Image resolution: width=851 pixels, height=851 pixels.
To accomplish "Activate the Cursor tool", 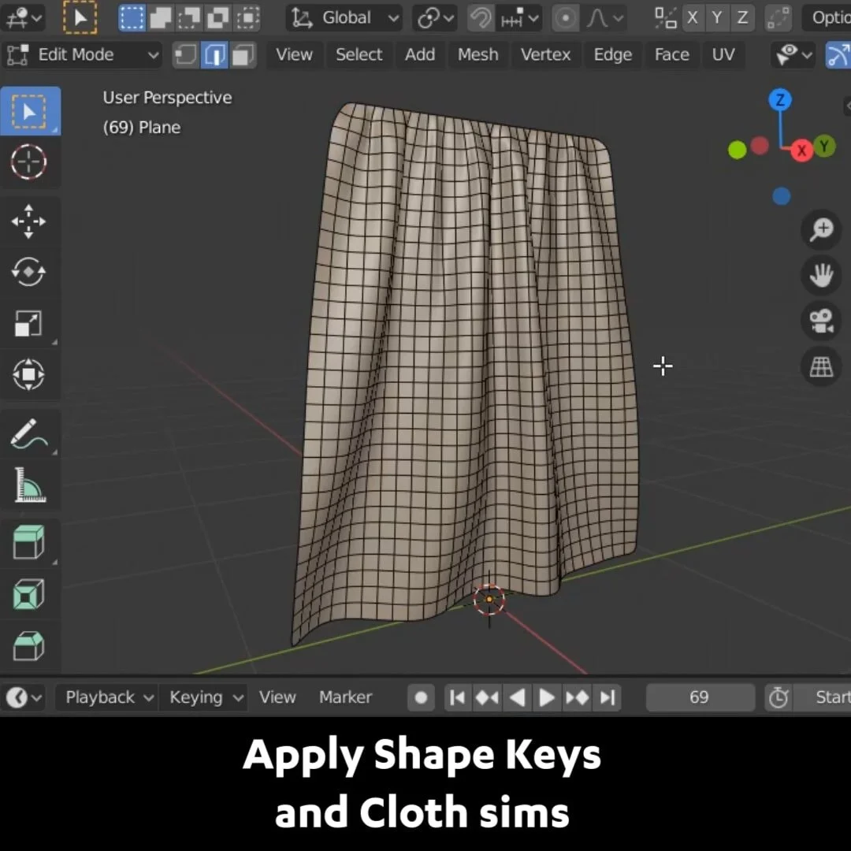I will coord(30,163).
